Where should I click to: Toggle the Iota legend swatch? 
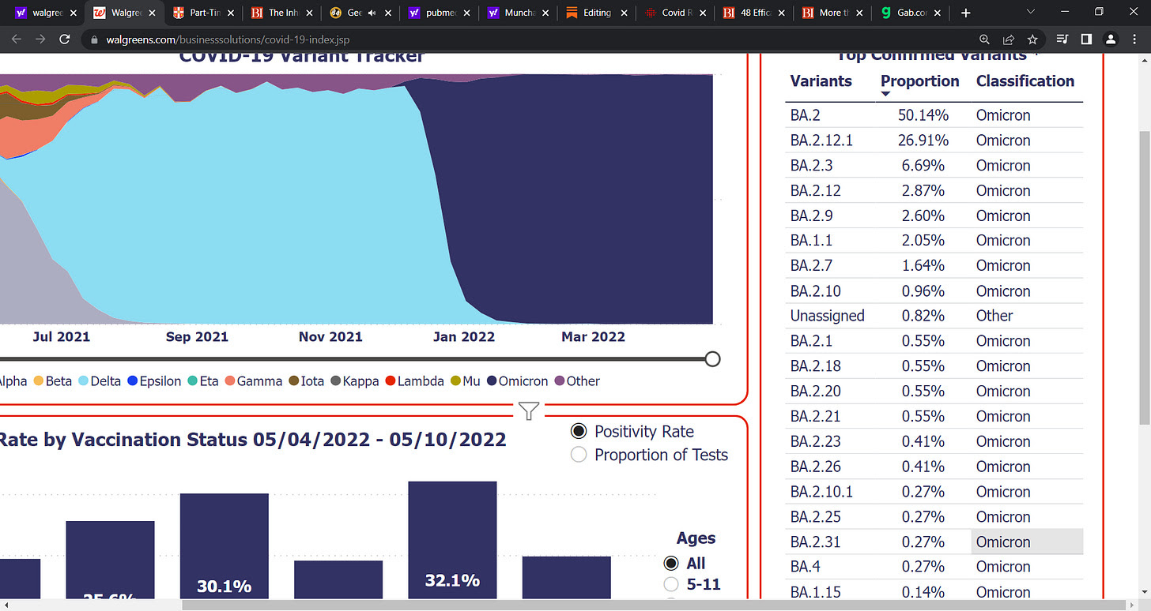pyautogui.click(x=294, y=381)
